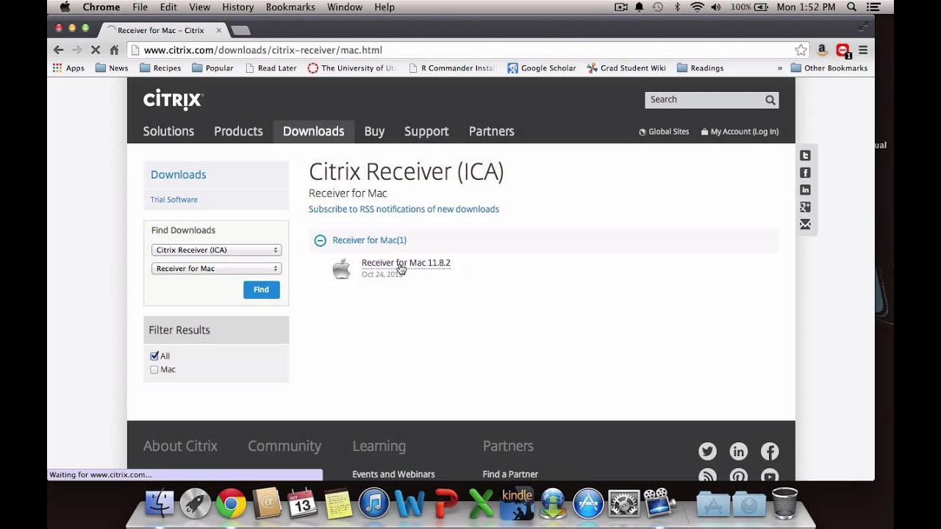Open the Events and Webinars footer link
Viewport: 941px width, 529px height.
coord(393,475)
